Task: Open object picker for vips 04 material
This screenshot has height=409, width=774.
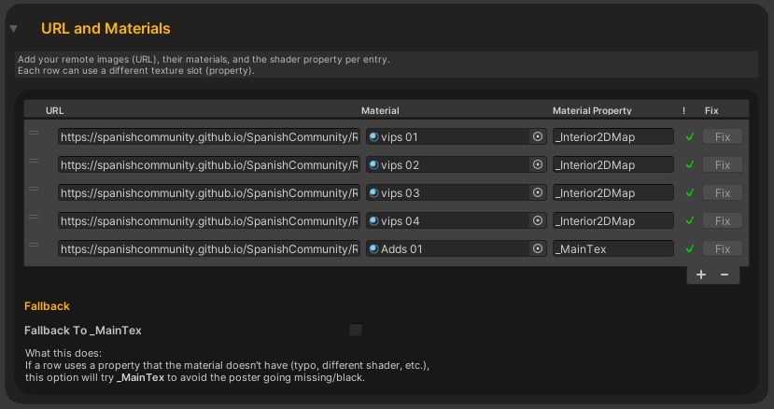Action: [x=538, y=221]
